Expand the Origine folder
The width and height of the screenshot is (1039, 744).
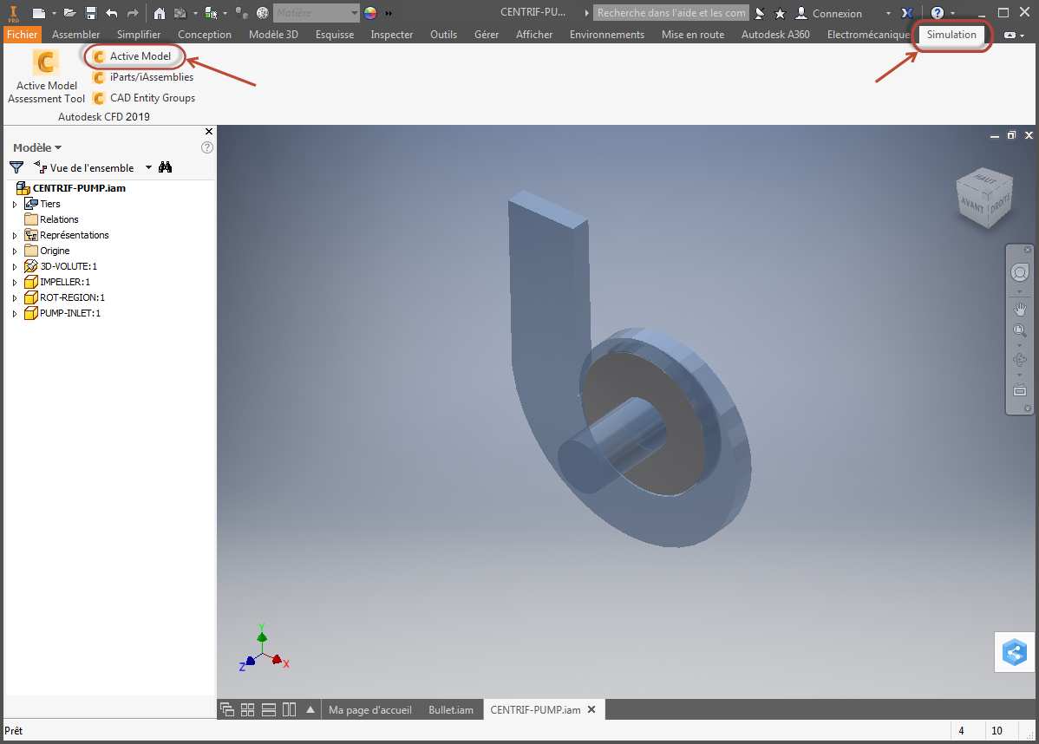15,251
